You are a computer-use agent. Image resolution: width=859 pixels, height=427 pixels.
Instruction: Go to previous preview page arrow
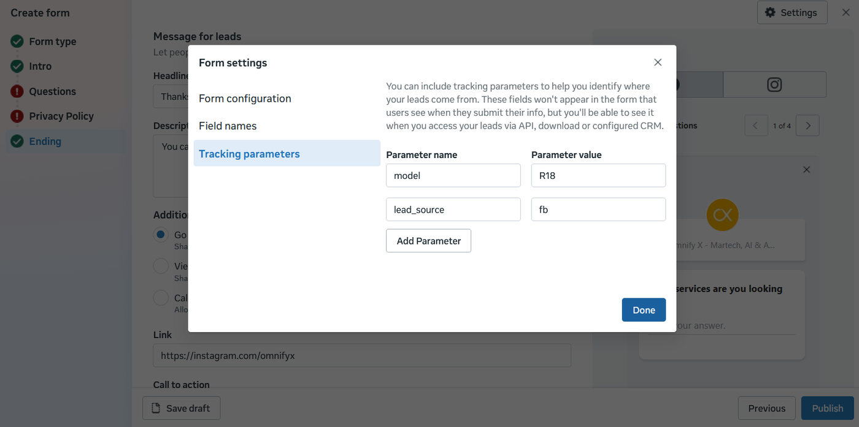[756, 126]
